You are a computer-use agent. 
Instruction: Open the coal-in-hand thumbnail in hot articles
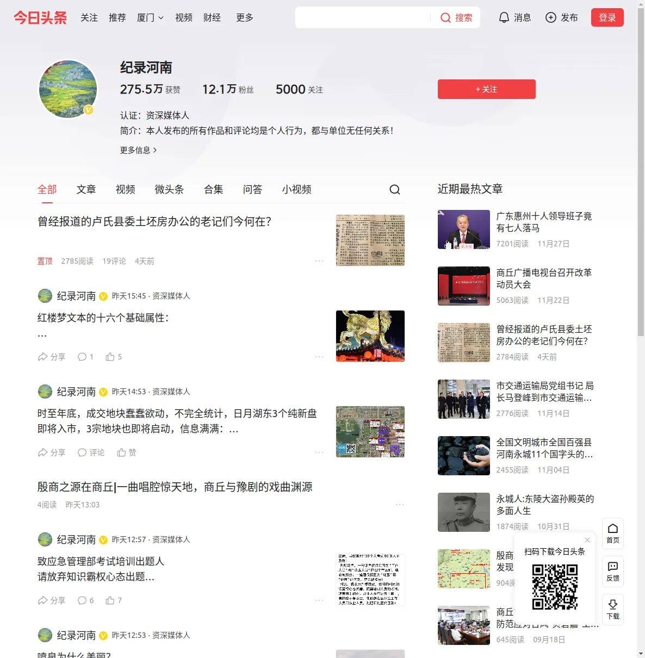[x=464, y=456]
